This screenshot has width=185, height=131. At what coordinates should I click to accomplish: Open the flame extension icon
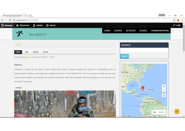click(178, 20)
